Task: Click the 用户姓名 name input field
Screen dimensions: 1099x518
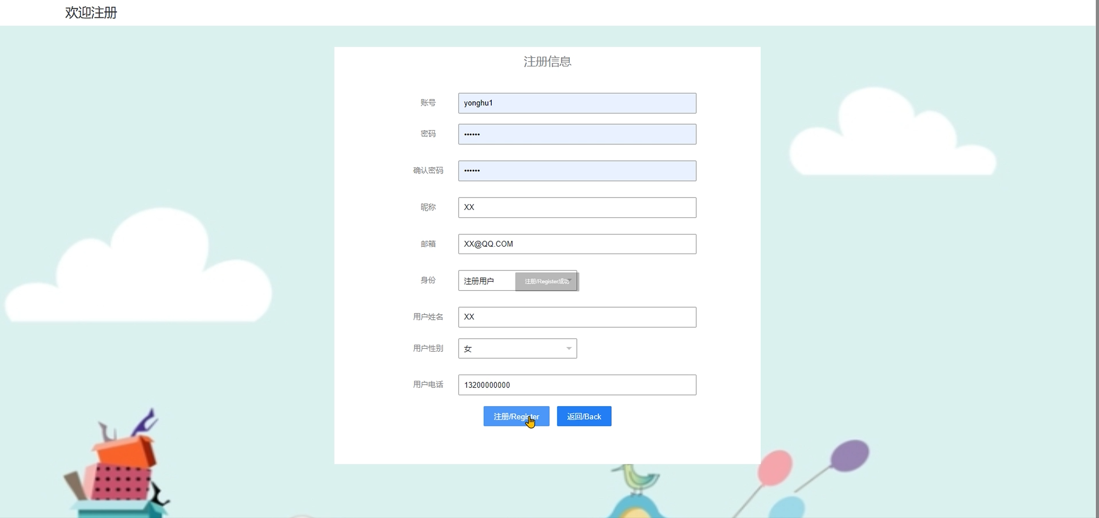Action: 577,317
